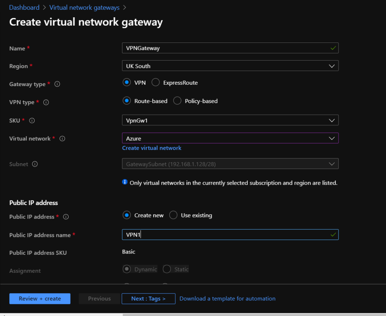The width and height of the screenshot is (386, 316).
Task: Navigate to Virtual network gateways breadcrumb
Action: point(84,8)
